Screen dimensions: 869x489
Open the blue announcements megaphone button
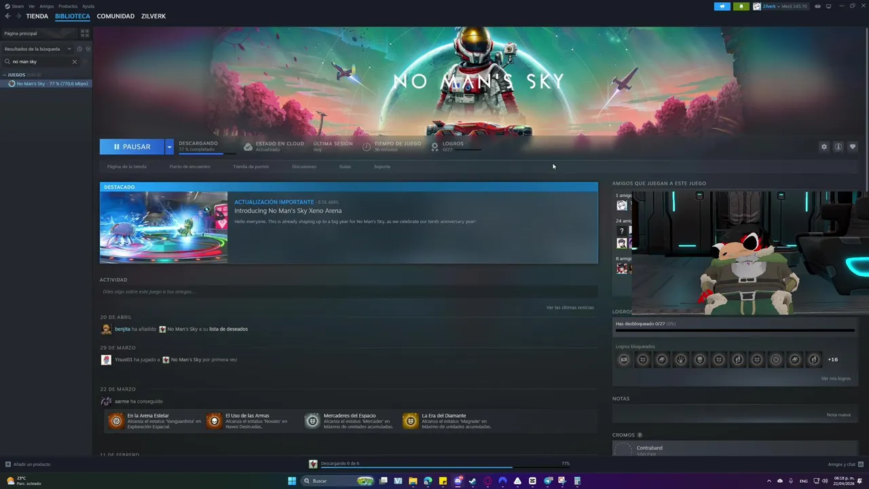click(722, 6)
